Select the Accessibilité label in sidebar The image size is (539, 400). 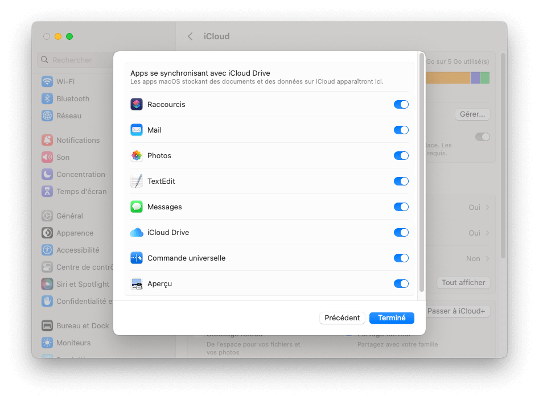click(77, 250)
